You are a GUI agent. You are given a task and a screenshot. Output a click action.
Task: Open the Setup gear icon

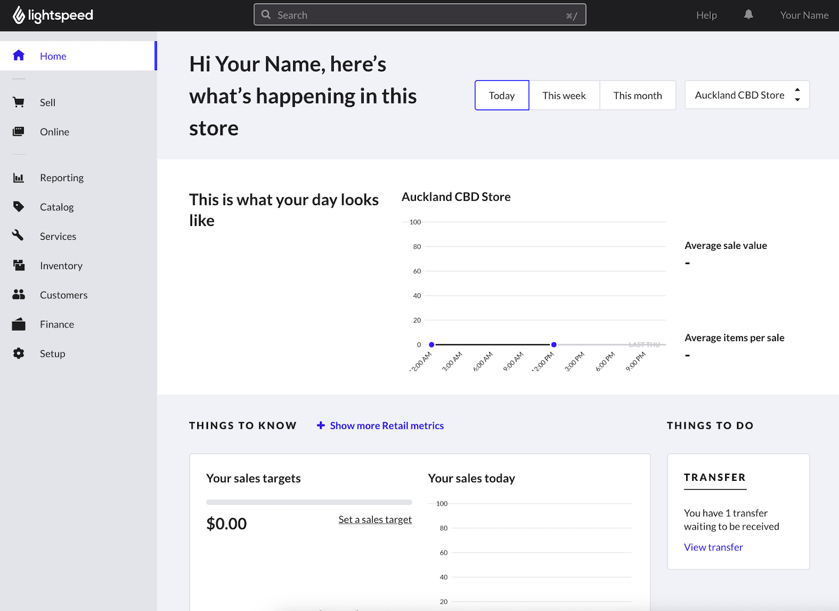click(x=19, y=353)
